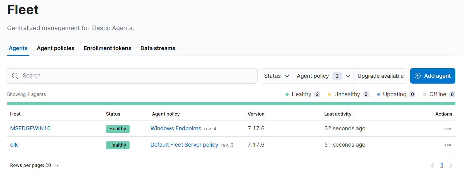Open the Data streams tab
The image size is (463, 189).
tap(158, 48)
